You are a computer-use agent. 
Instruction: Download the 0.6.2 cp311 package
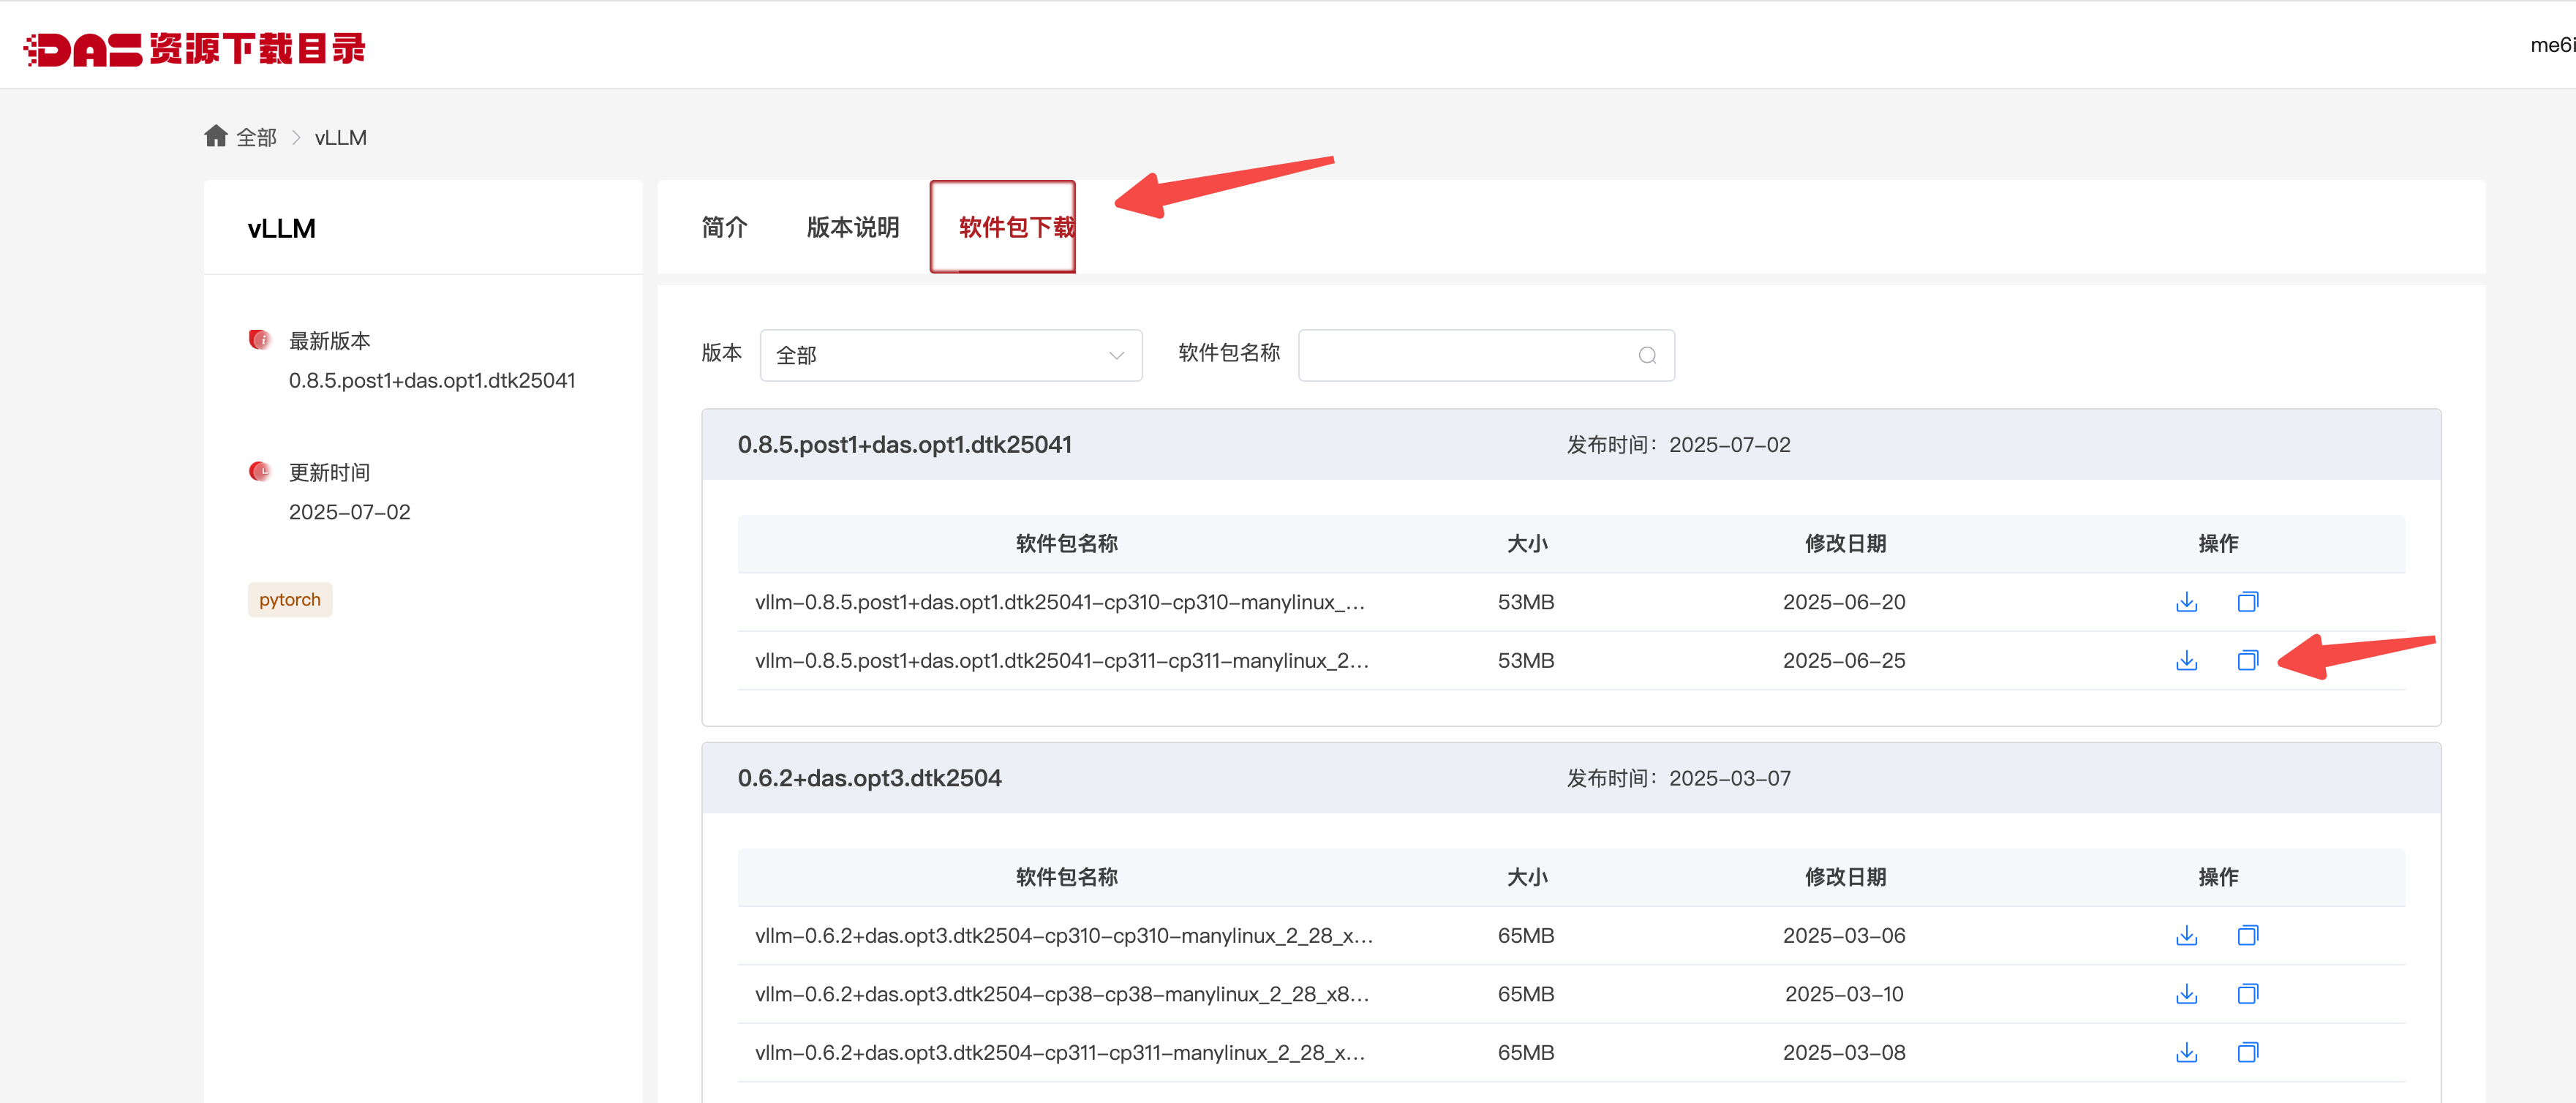pos(2186,1052)
